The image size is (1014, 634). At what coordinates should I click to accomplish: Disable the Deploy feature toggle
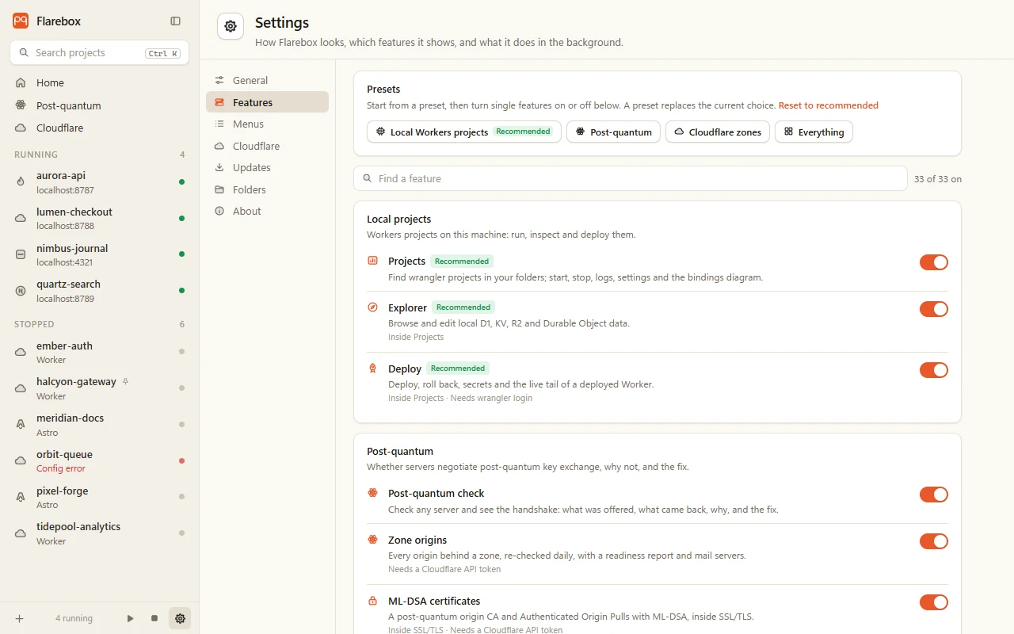click(934, 370)
